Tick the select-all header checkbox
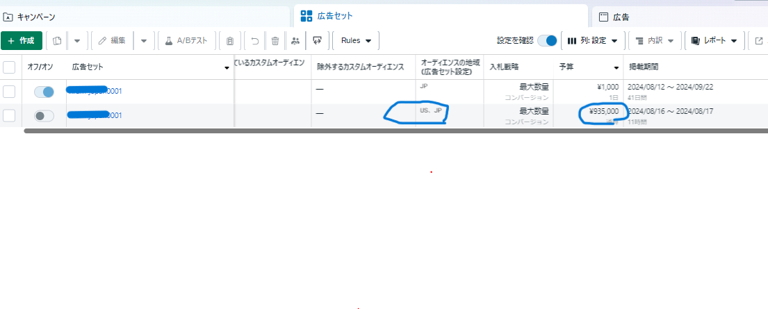 (x=9, y=67)
